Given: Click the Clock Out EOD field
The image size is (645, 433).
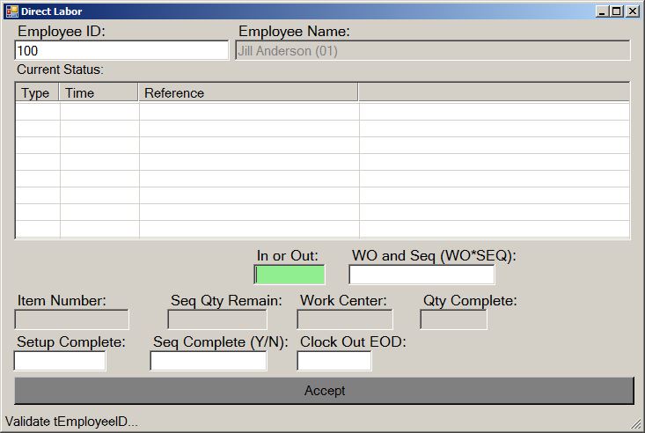Looking at the screenshot, I should click(334, 361).
